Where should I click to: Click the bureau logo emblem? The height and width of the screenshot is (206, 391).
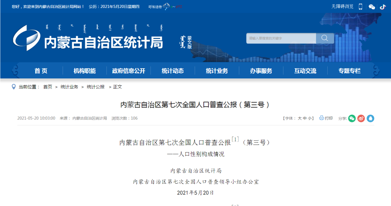click(27, 38)
